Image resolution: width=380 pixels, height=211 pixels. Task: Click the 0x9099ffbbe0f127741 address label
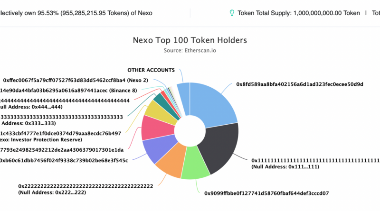pos(266,193)
